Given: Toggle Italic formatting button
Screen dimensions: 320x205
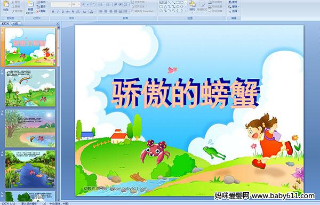Looking at the screenshot, I should point(58,12).
